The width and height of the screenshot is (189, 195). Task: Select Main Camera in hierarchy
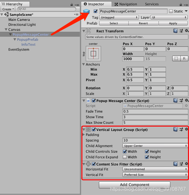[19, 20]
